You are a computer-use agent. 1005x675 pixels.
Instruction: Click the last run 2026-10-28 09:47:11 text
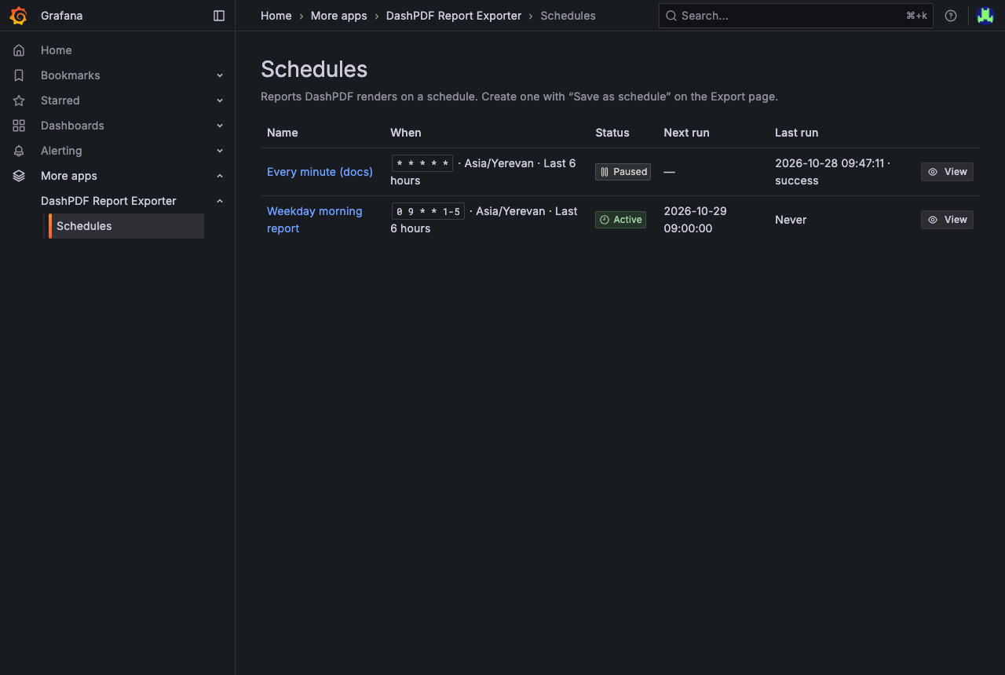pyautogui.click(x=829, y=163)
